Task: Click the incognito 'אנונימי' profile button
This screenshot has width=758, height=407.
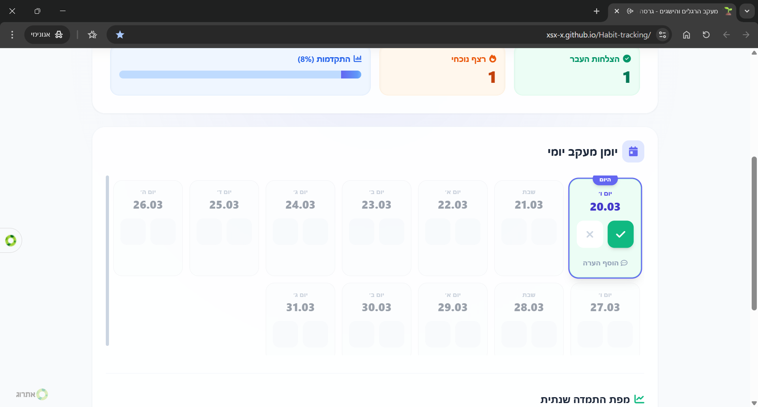Action: click(47, 35)
